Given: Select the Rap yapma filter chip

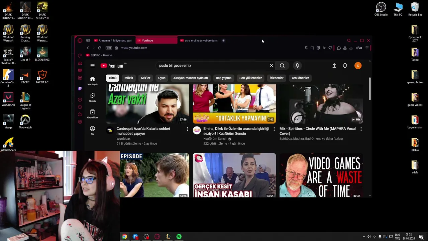Looking at the screenshot, I should click(224, 78).
